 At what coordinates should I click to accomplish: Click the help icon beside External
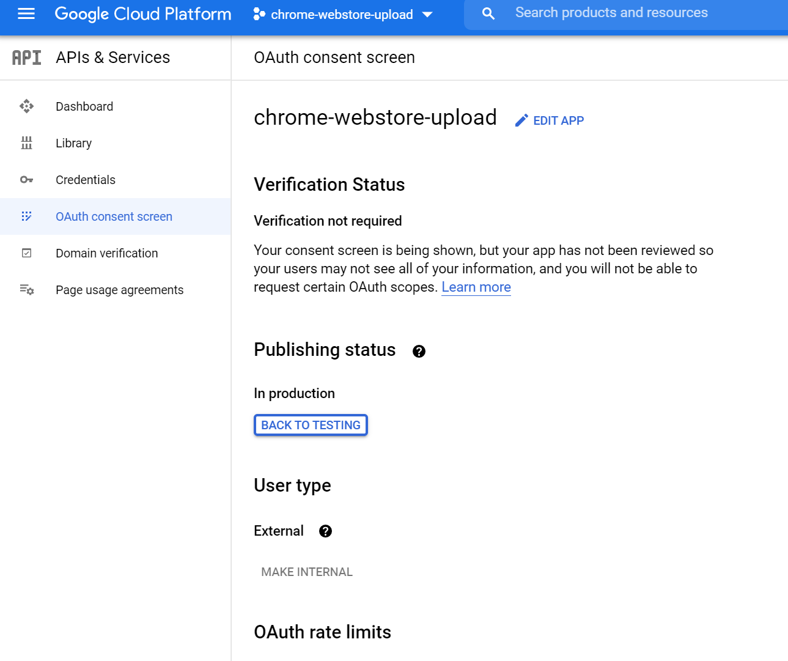(325, 531)
